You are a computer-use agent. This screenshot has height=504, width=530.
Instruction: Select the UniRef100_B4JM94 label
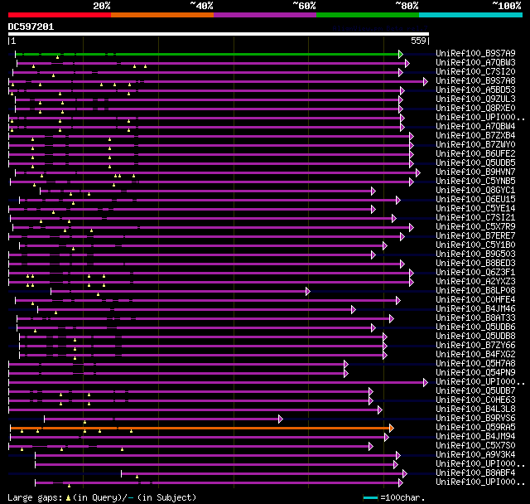point(475,437)
